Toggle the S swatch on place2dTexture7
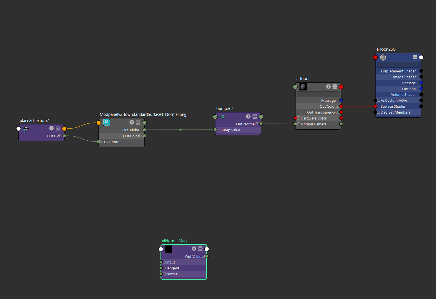 [51, 128]
